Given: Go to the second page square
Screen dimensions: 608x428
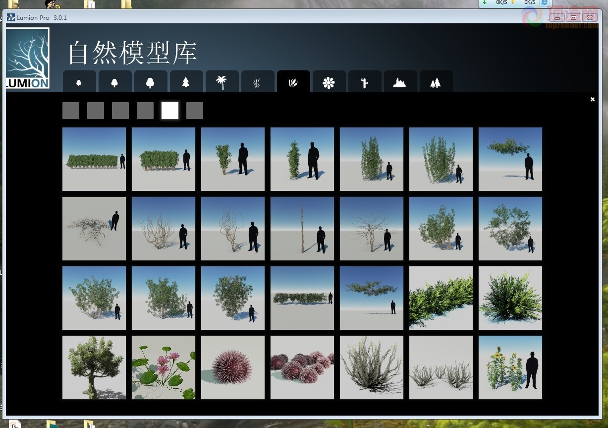Looking at the screenshot, I should (x=96, y=111).
